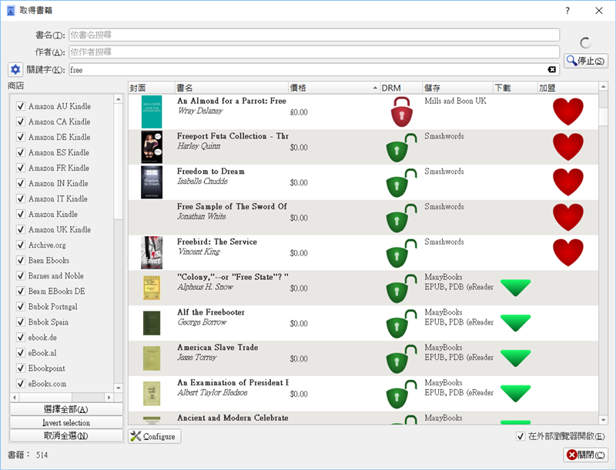Viewport: 616px width, 470px height.
Task: Uncheck the Amazon AU Kindle store
Action: tap(20, 106)
